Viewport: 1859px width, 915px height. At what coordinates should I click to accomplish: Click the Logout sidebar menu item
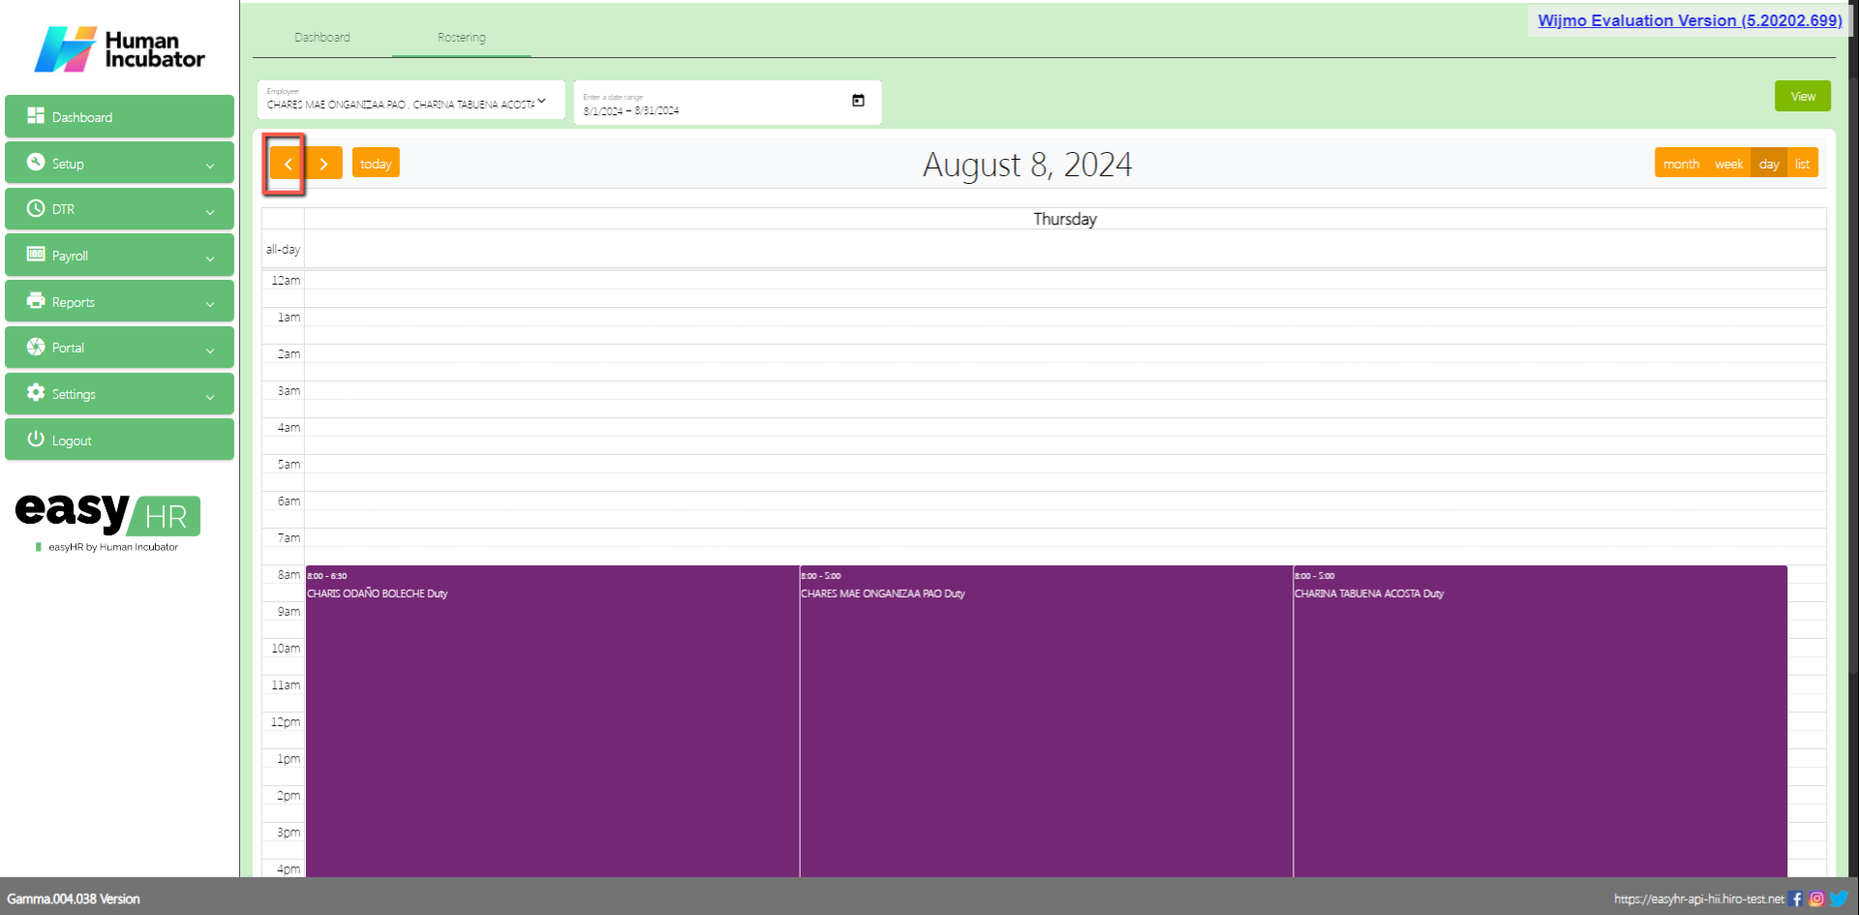(119, 440)
